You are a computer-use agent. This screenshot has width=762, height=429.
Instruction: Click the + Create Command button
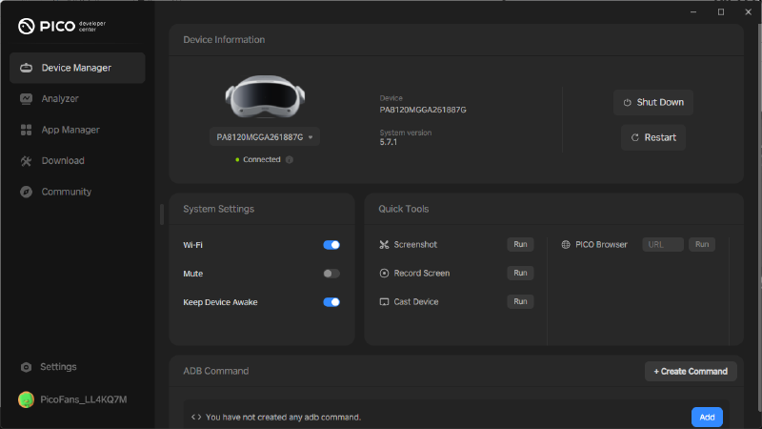(x=691, y=371)
